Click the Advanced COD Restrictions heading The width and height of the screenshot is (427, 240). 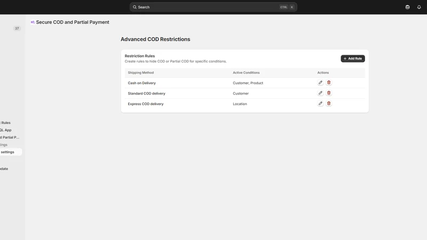[x=155, y=39]
